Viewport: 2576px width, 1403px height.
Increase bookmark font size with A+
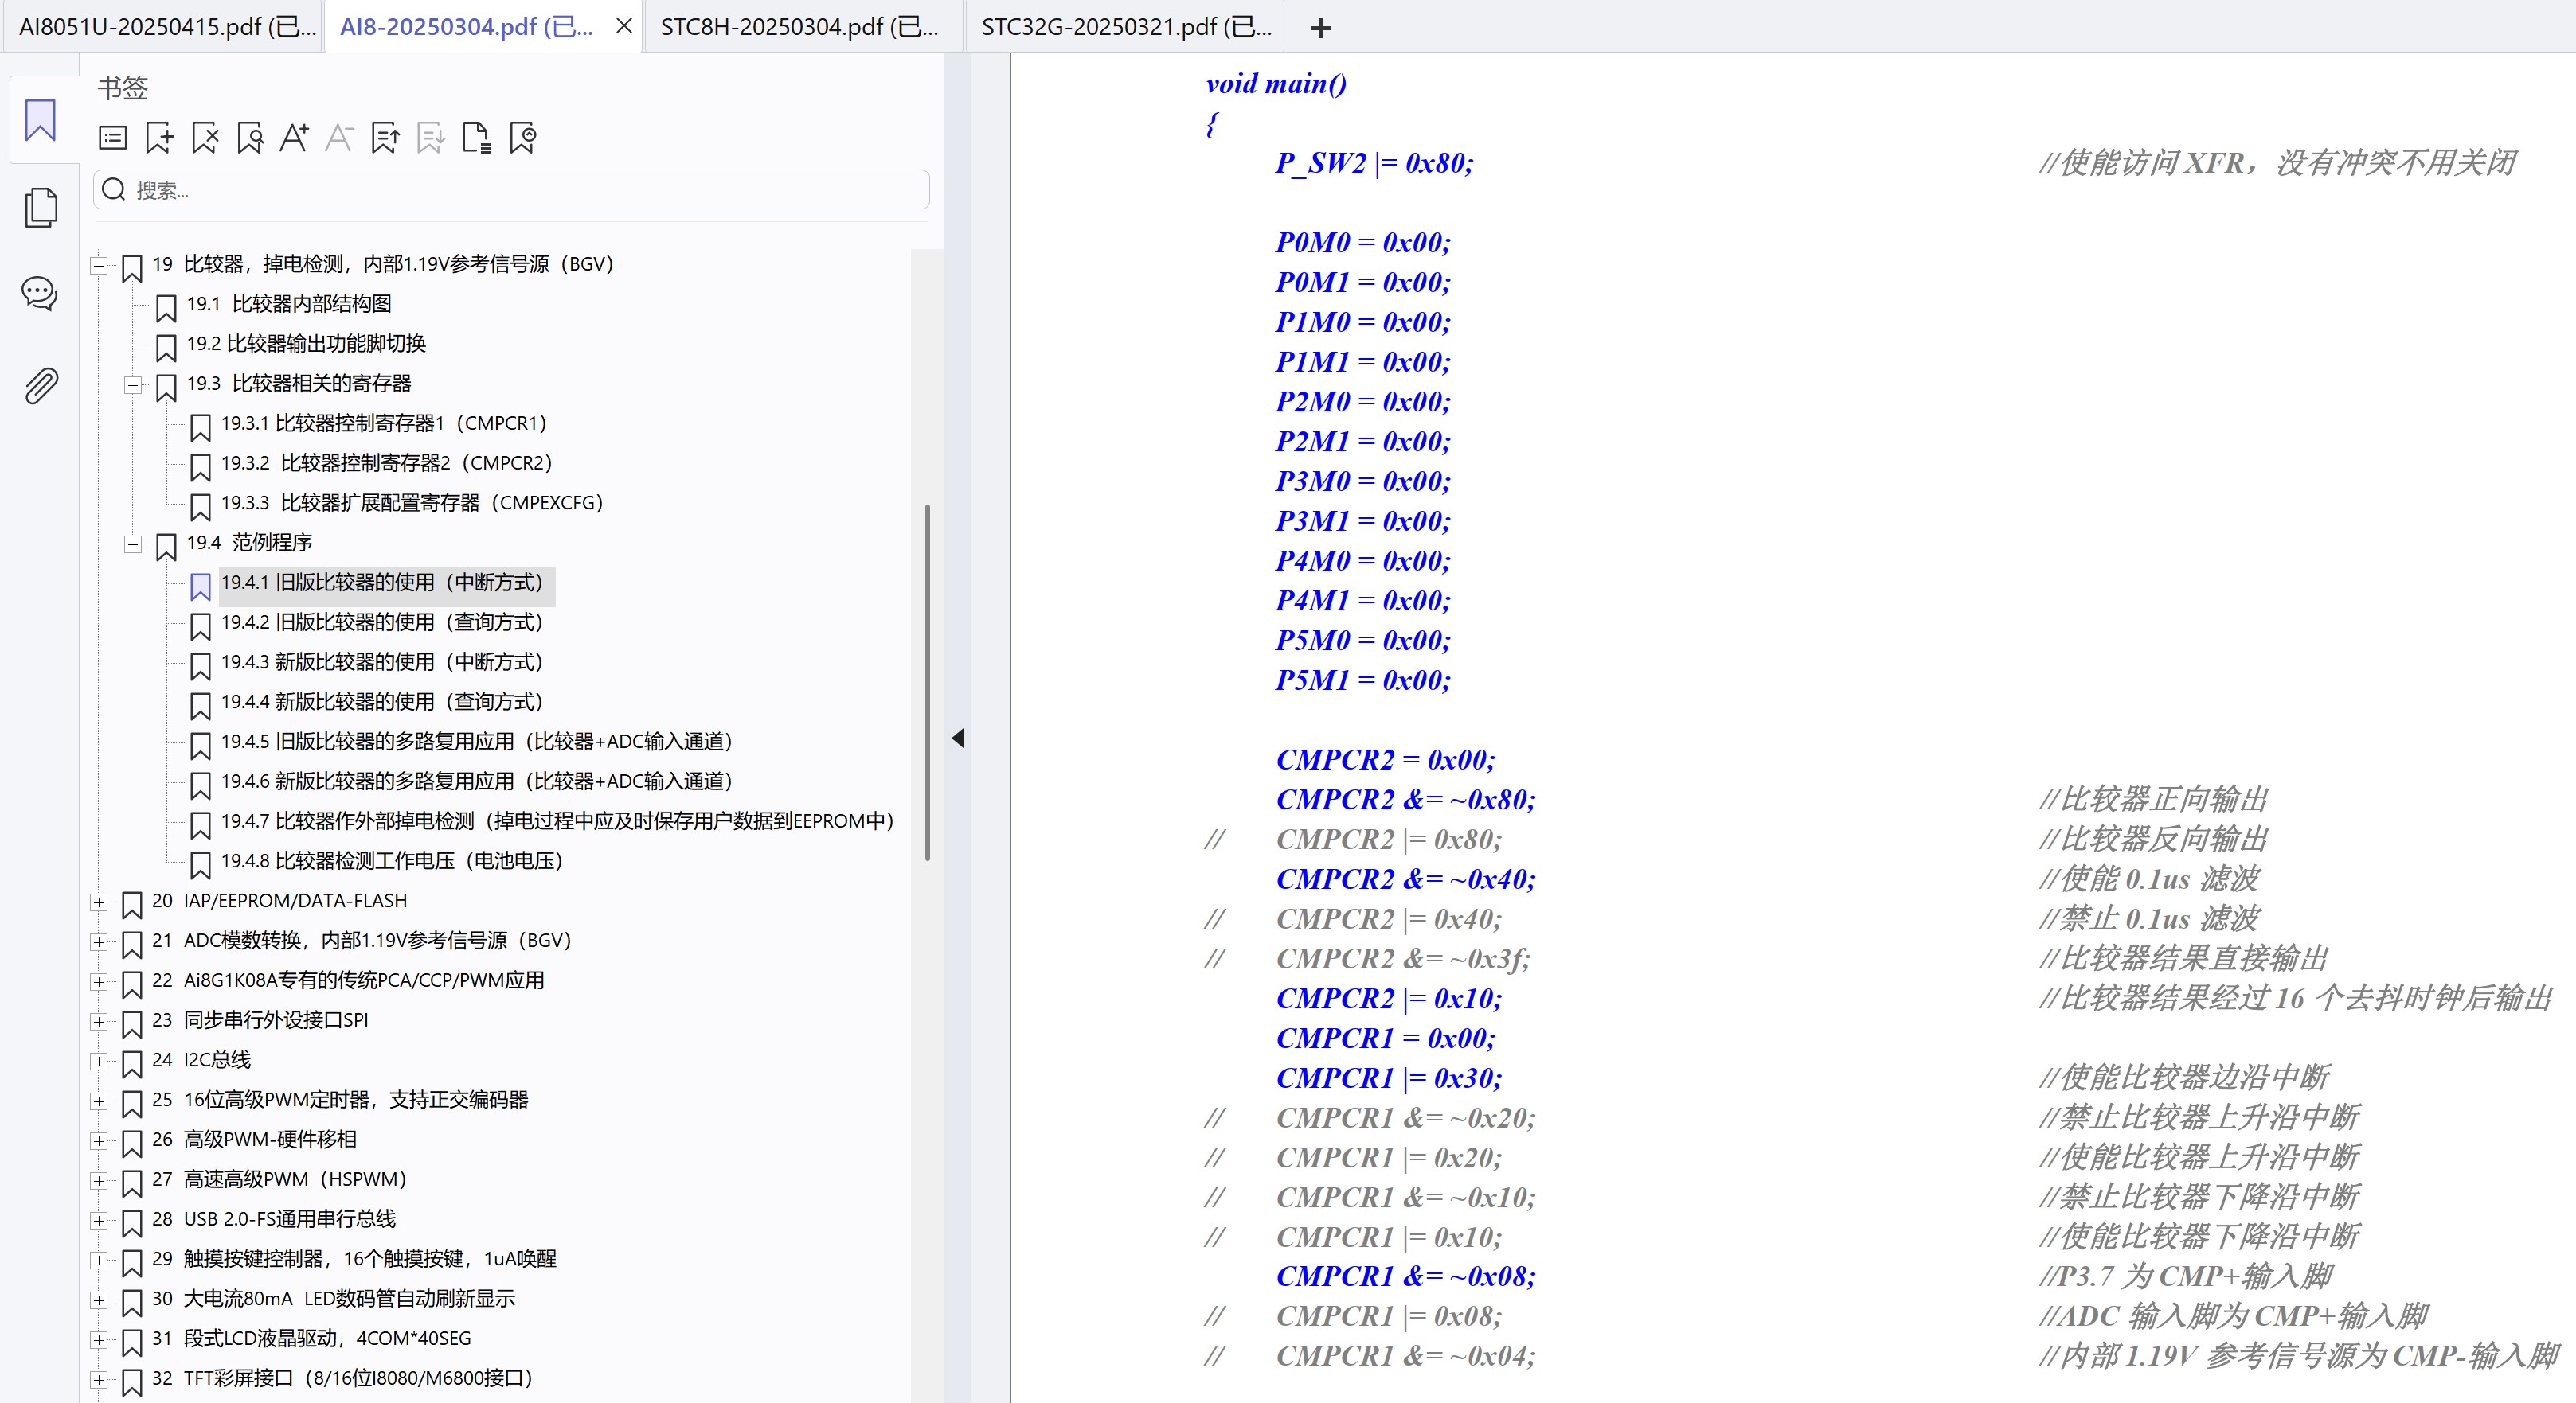click(294, 138)
